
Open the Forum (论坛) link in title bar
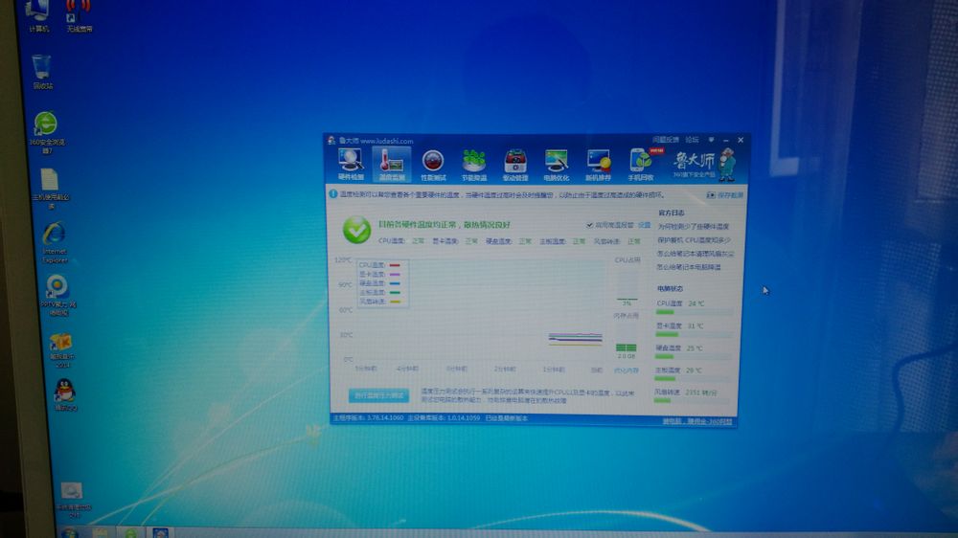click(692, 140)
